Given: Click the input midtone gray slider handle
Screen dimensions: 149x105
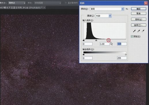Looking at the screenshot, I should click(x=96, y=40).
